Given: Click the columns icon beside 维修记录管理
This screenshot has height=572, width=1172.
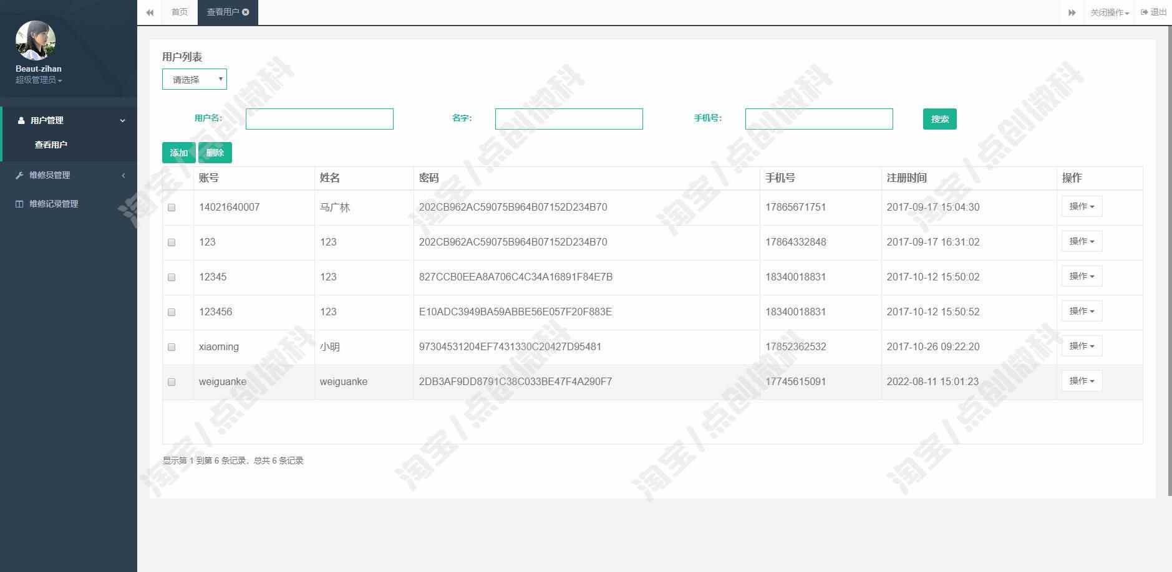Looking at the screenshot, I should [x=19, y=204].
